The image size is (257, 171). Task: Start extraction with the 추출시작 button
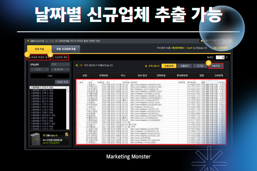(x=169, y=66)
